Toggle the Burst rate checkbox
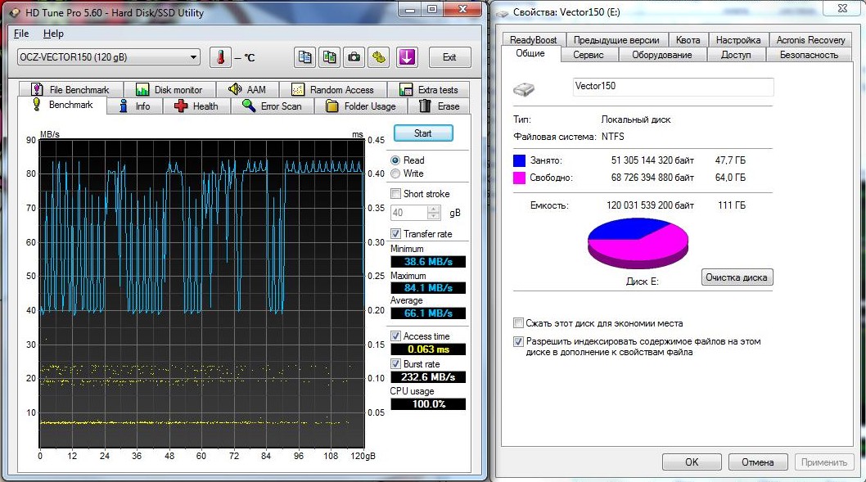 point(395,364)
